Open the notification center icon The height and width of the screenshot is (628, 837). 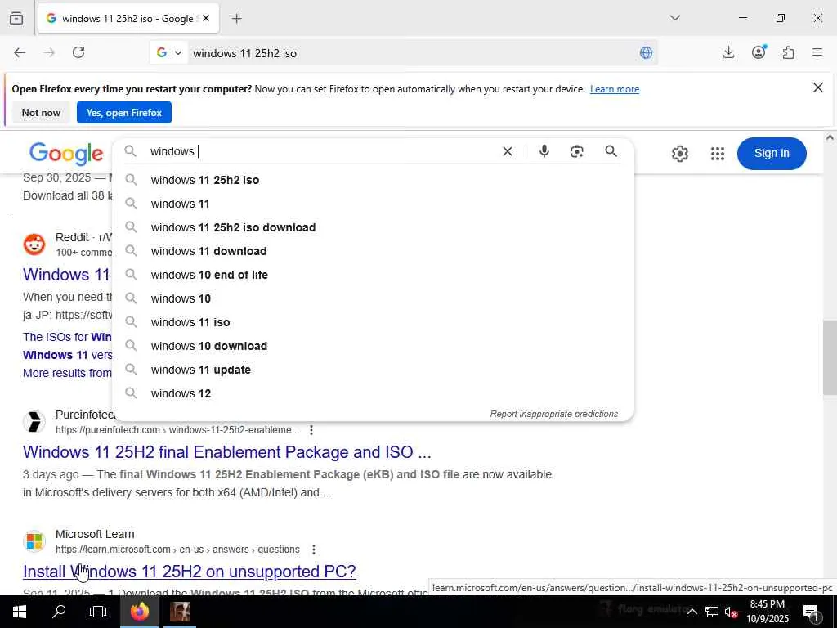(812, 612)
